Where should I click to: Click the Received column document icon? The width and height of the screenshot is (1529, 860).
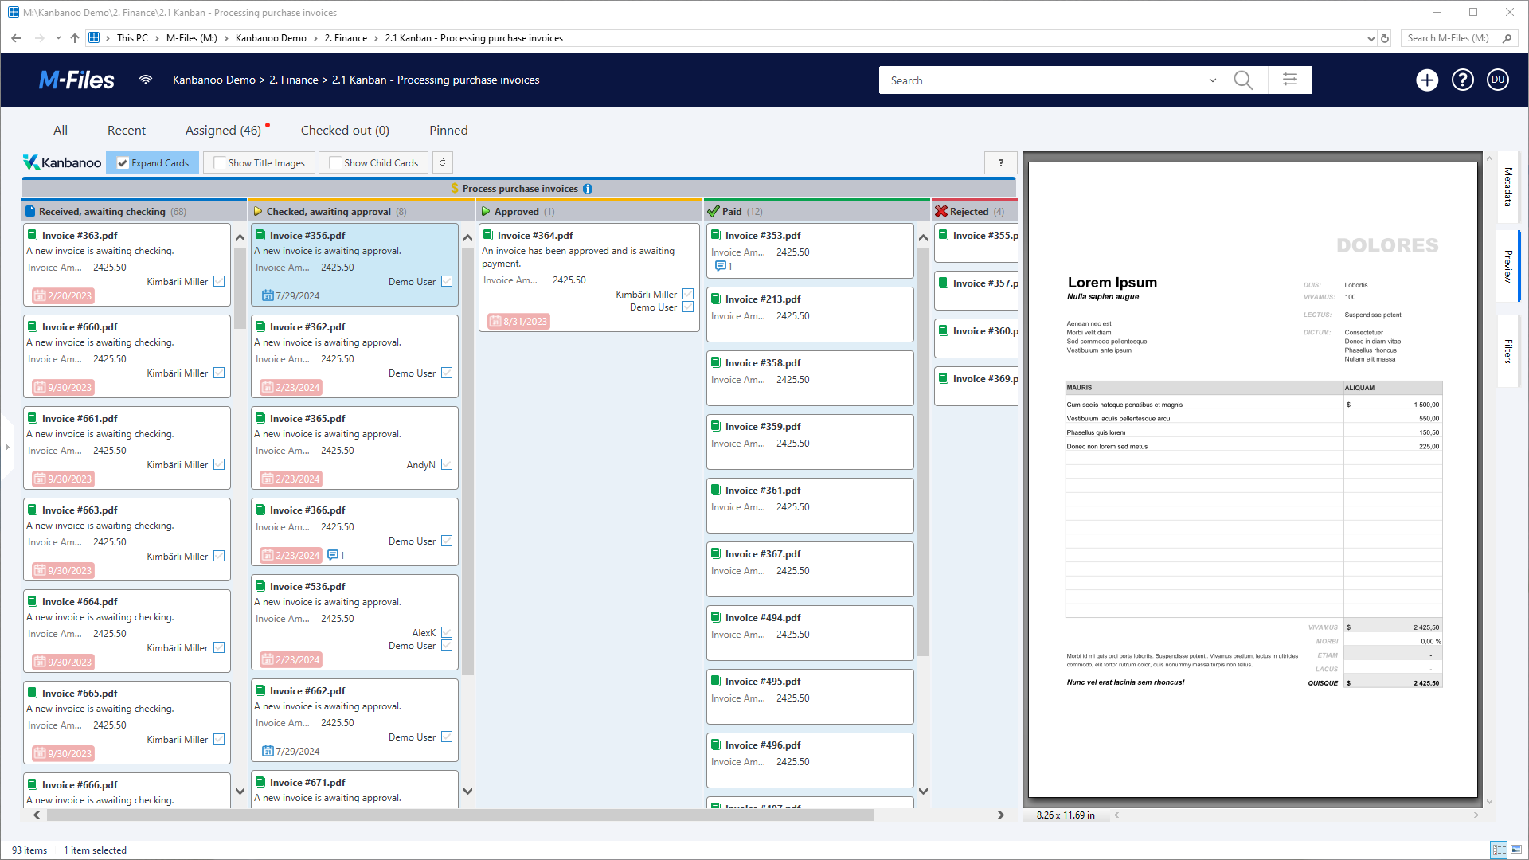point(30,211)
